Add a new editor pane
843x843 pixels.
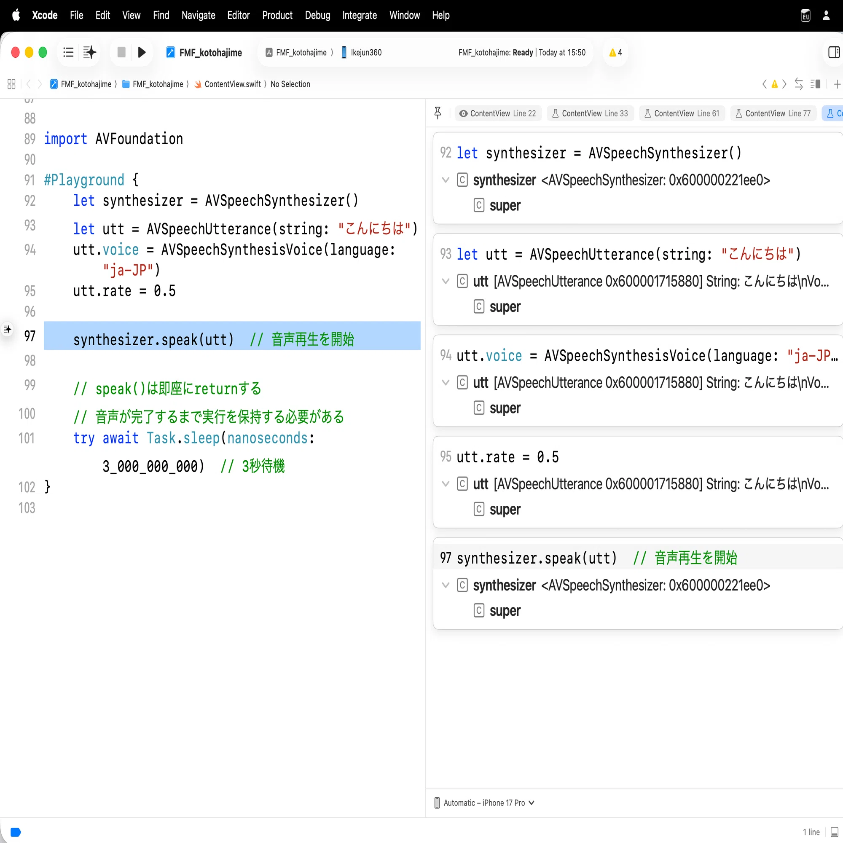837,84
